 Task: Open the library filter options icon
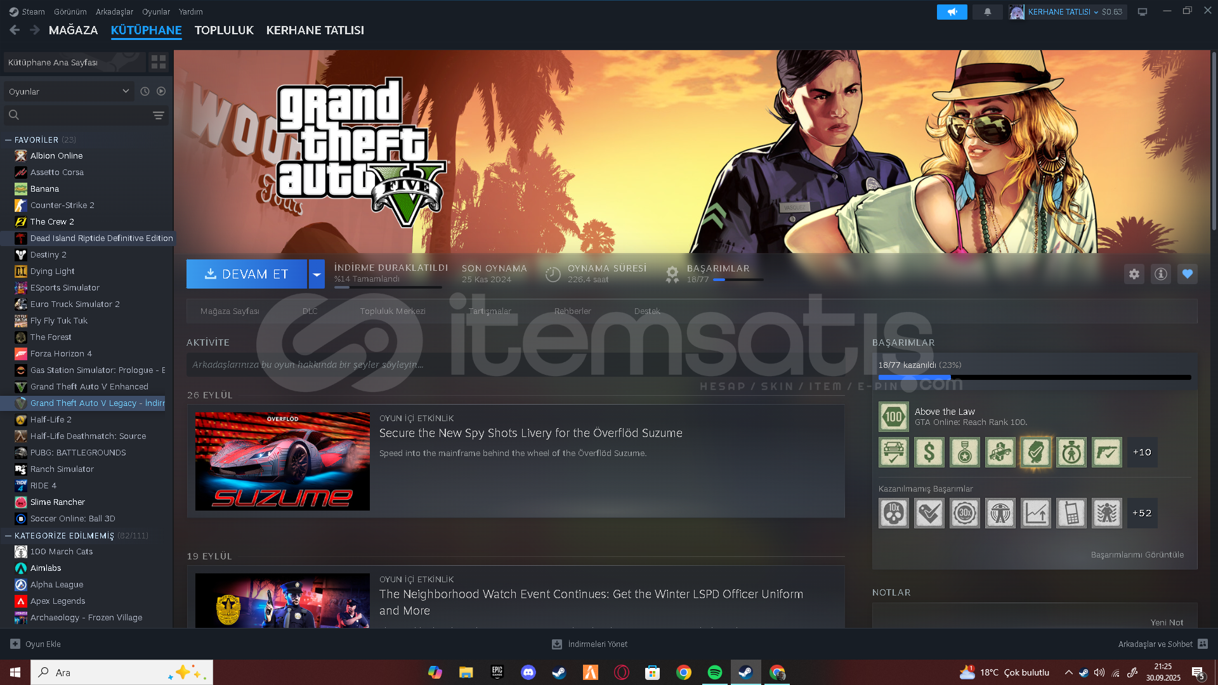pos(159,115)
